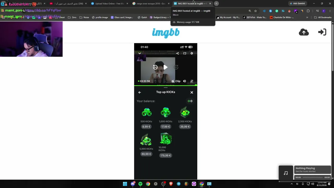Open the My Account bookmark

tap(228, 17)
